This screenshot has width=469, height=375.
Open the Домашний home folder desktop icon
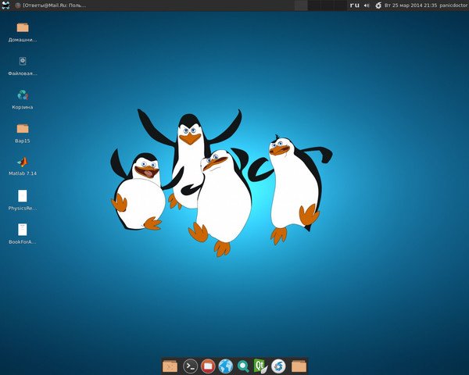(x=23, y=28)
